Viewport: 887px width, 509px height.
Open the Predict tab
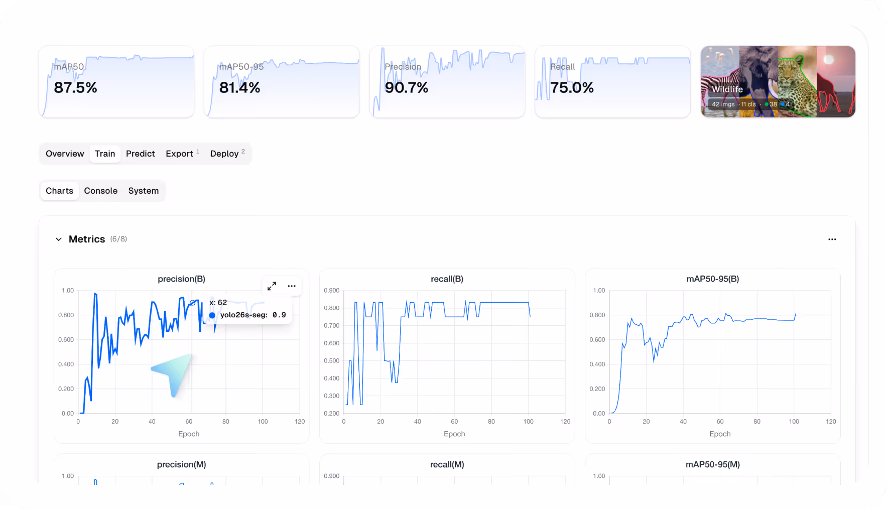141,154
